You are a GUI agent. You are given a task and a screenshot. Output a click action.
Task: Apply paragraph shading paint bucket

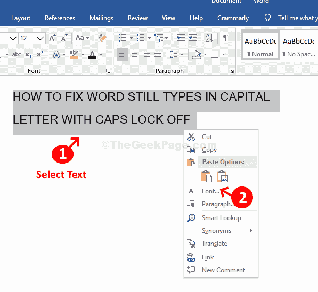(197, 54)
